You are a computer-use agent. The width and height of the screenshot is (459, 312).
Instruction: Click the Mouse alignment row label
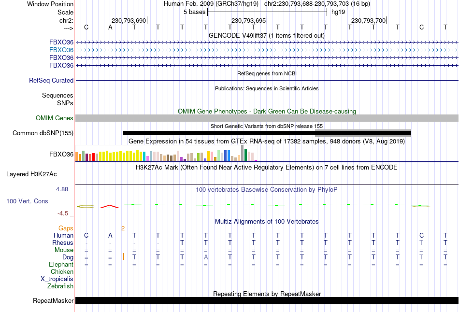pyautogui.click(x=64, y=250)
